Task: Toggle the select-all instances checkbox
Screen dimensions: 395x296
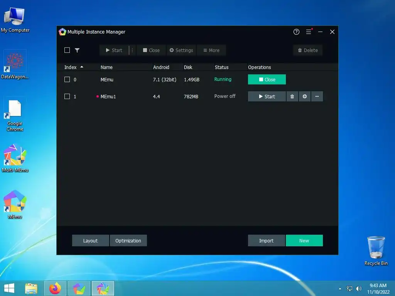Action: coord(67,50)
